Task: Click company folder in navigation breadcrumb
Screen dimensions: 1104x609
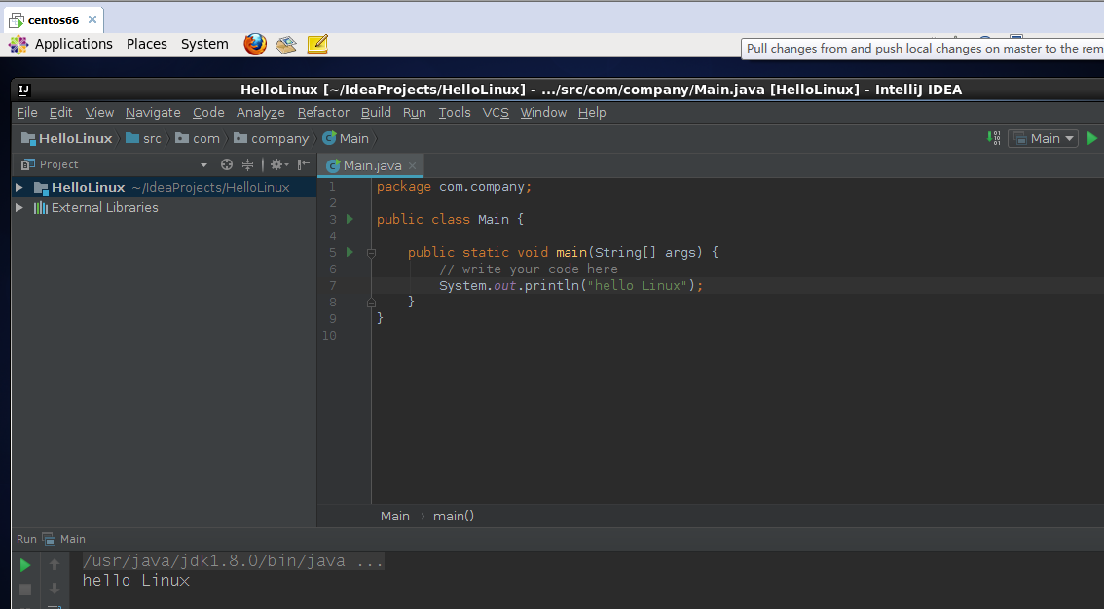Action: pos(271,138)
